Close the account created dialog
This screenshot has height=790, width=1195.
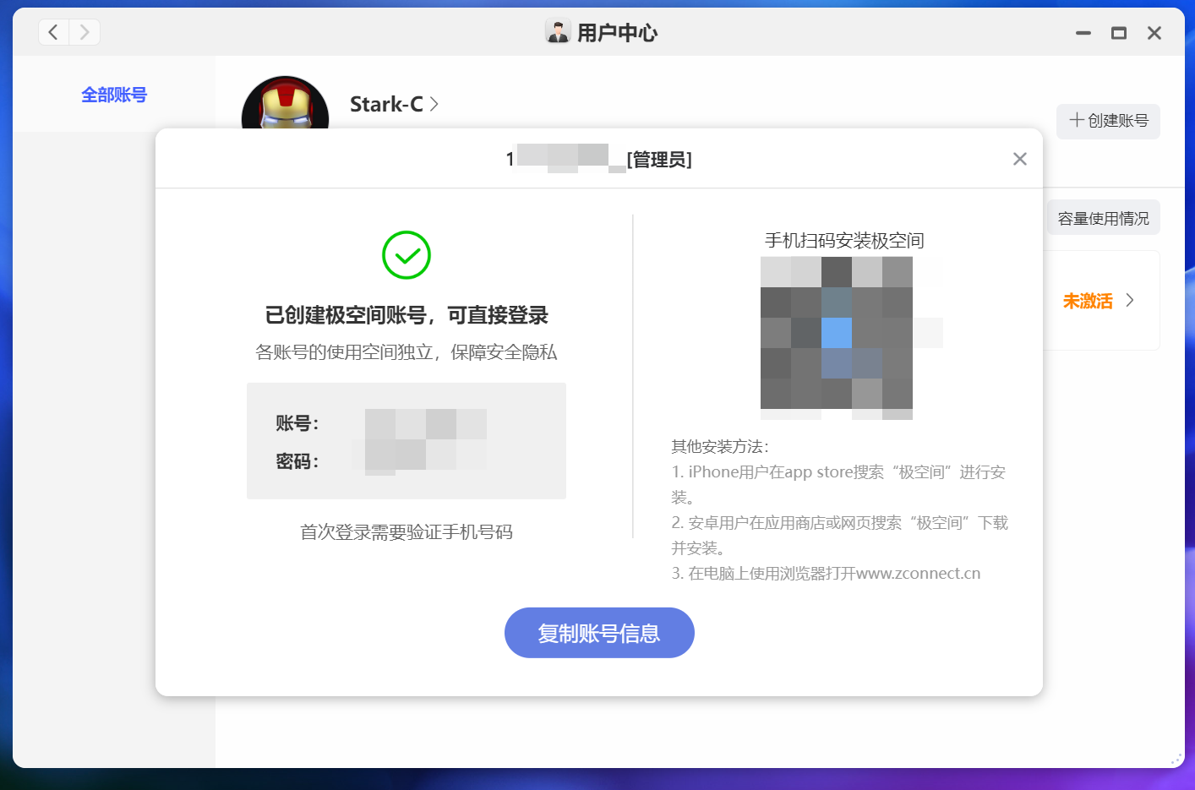[1020, 159]
